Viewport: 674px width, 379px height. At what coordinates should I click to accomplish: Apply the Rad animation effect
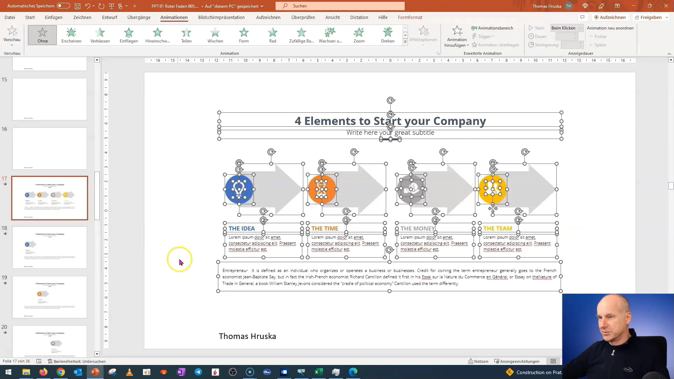coord(273,35)
